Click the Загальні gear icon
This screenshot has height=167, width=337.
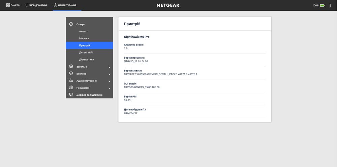pyautogui.click(x=71, y=67)
